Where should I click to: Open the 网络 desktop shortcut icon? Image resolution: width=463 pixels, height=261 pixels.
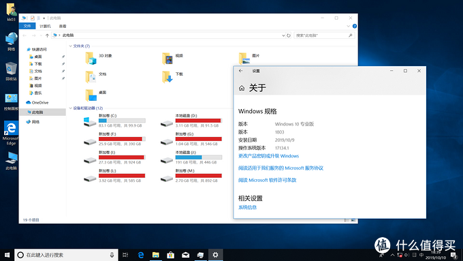[x=11, y=42]
